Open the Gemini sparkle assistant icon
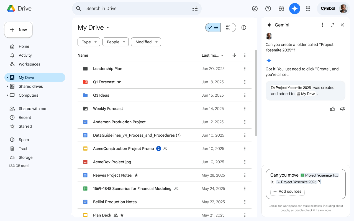 pyautogui.click(x=294, y=9)
